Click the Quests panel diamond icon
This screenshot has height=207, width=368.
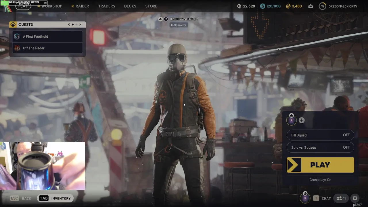click(13, 24)
